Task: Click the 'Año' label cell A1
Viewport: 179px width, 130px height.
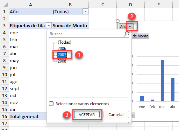Action: pyautogui.click(x=30, y=12)
